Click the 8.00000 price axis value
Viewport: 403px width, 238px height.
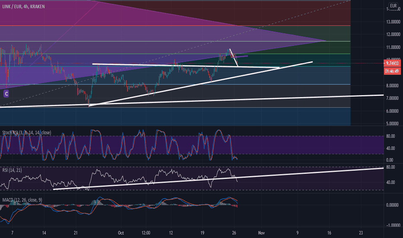pos(392,86)
